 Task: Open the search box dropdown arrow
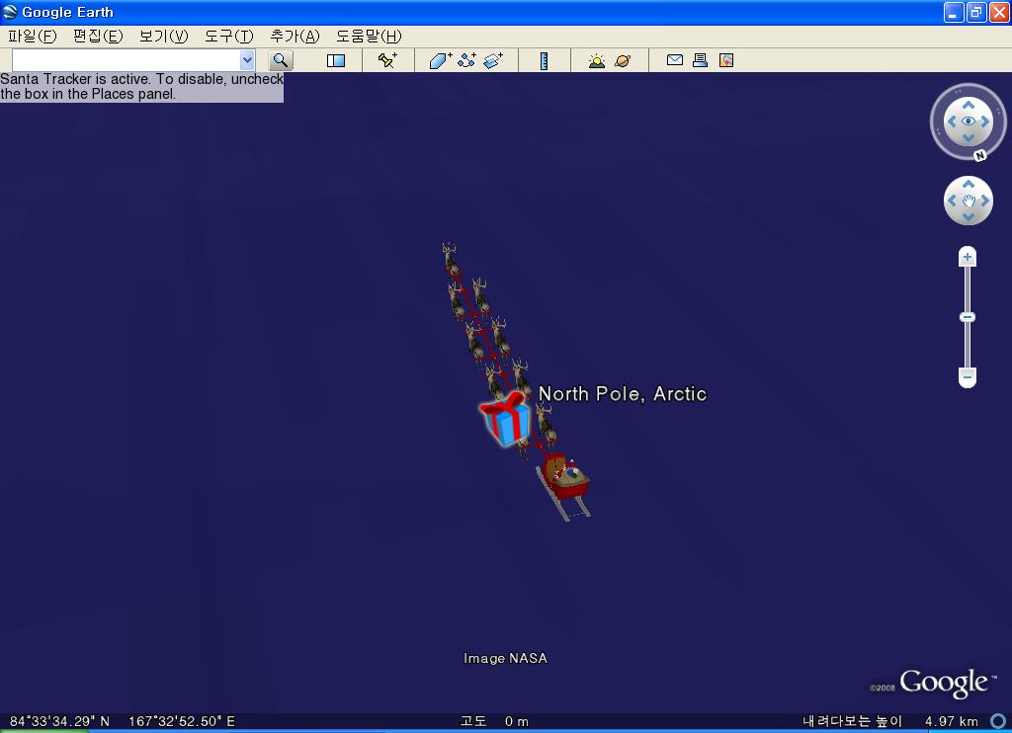pos(247,60)
